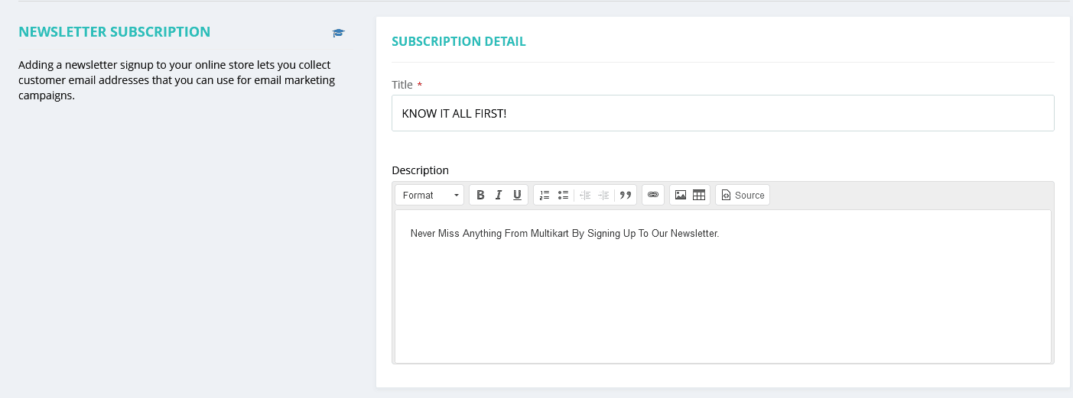Click inside the Description editor text area

pyautogui.click(x=722, y=306)
